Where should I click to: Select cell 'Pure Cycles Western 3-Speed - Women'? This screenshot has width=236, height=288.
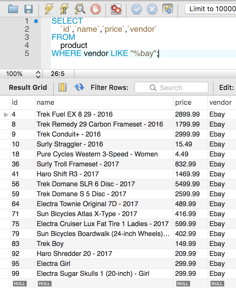point(104,154)
